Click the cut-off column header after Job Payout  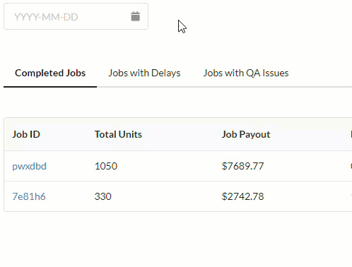click(x=351, y=134)
